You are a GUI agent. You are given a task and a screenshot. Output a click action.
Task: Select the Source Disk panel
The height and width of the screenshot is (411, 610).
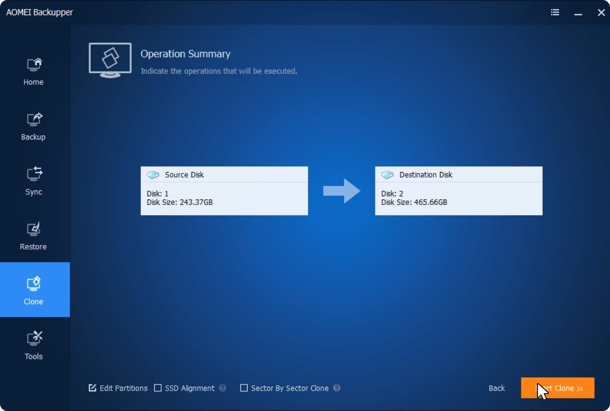(224, 191)
